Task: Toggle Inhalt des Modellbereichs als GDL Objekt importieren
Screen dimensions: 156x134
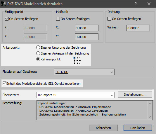Action: coord(4,84)
